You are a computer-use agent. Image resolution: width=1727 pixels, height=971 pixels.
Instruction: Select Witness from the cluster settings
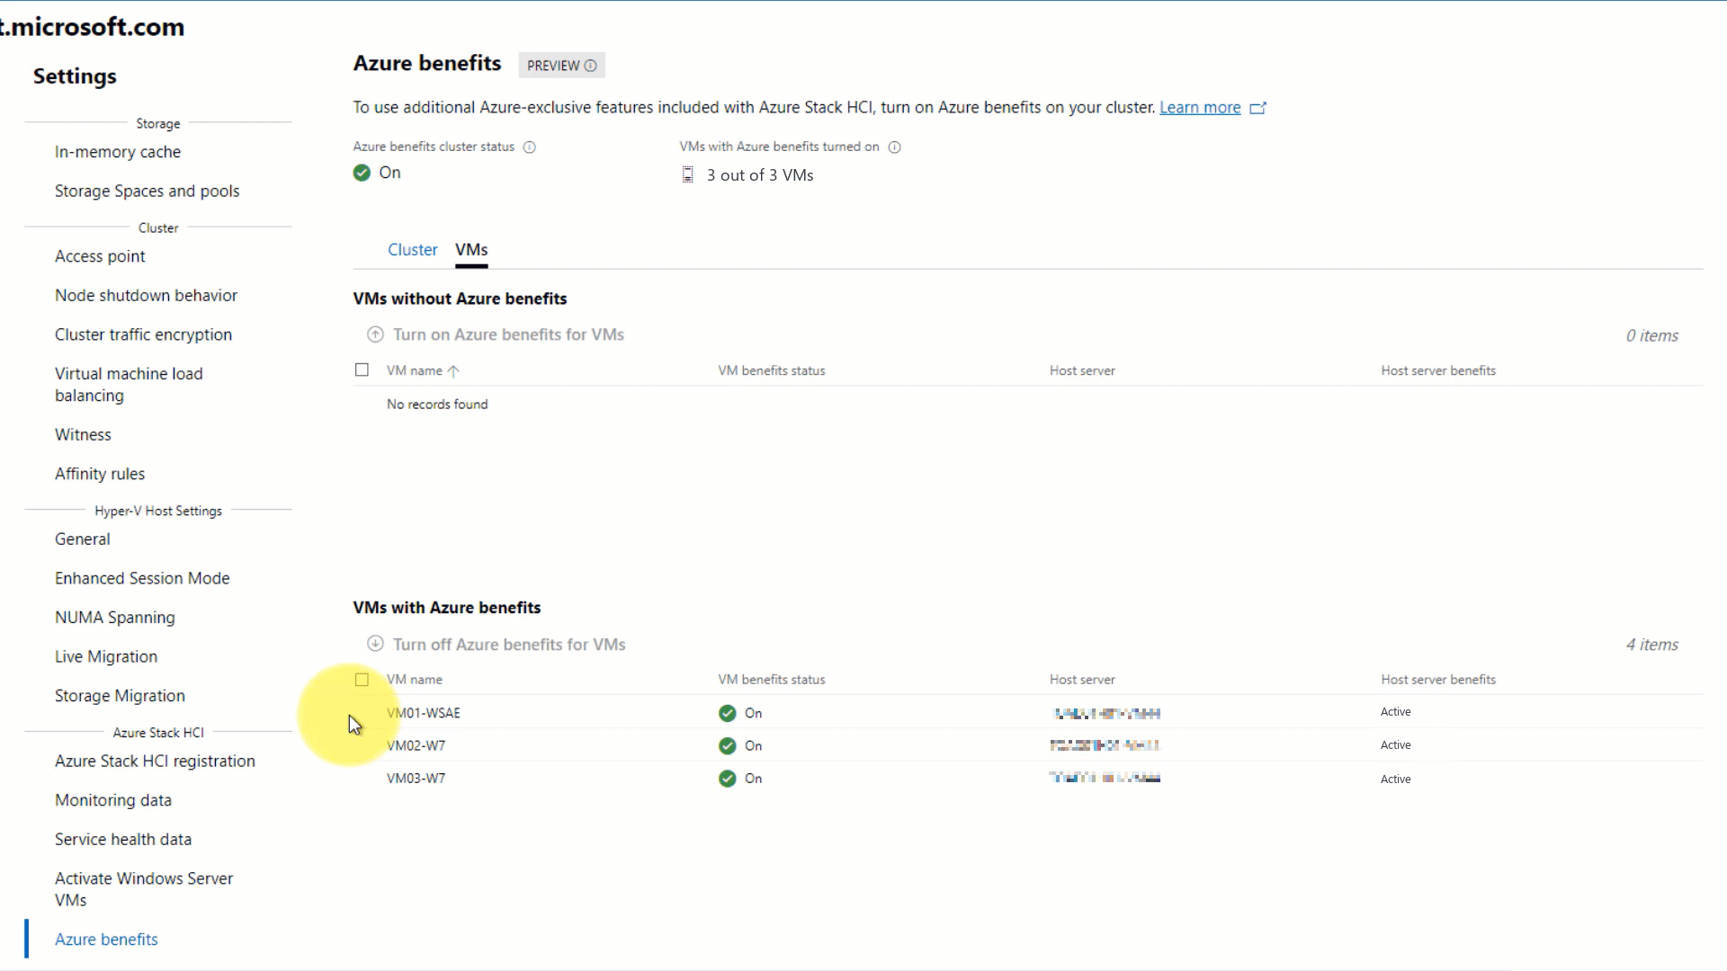tap(83, 434)
